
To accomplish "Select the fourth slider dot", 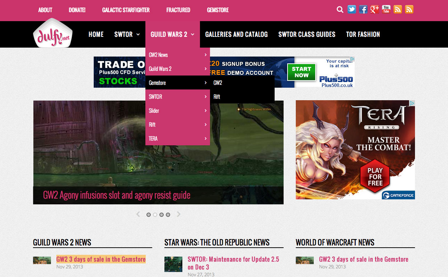I will coord(168,215).
